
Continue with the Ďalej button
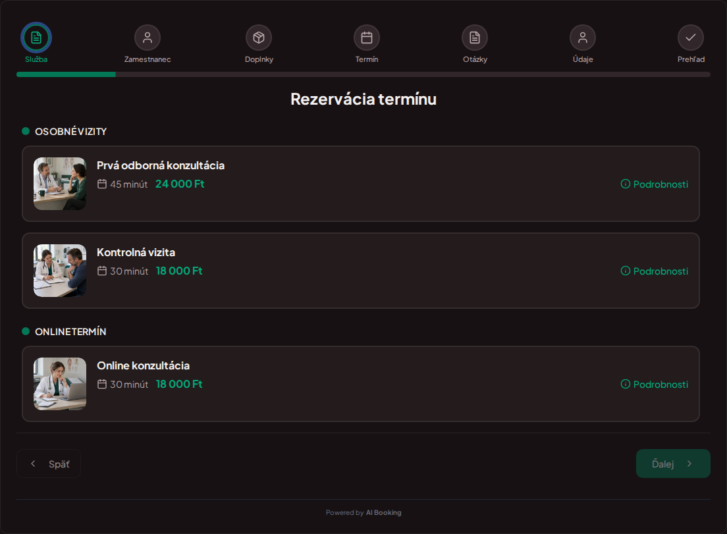[673, 464]
